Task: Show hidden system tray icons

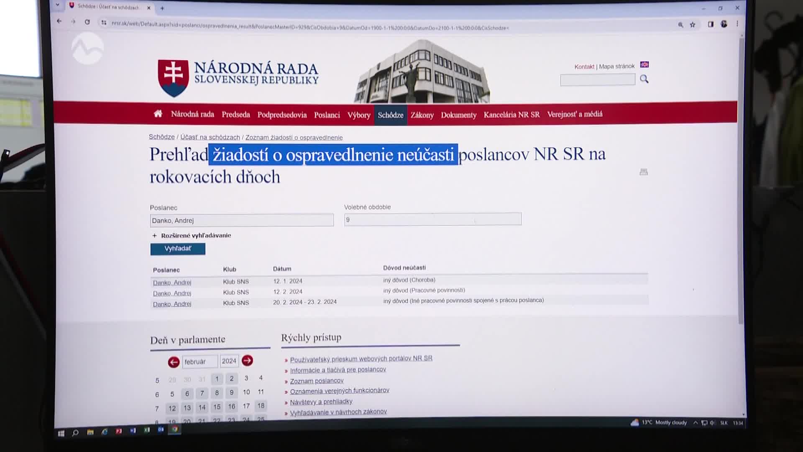Action: click(696, 423)
